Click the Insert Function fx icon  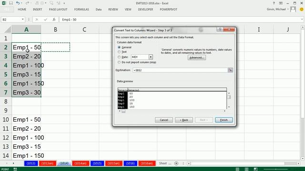pos(54,19)
